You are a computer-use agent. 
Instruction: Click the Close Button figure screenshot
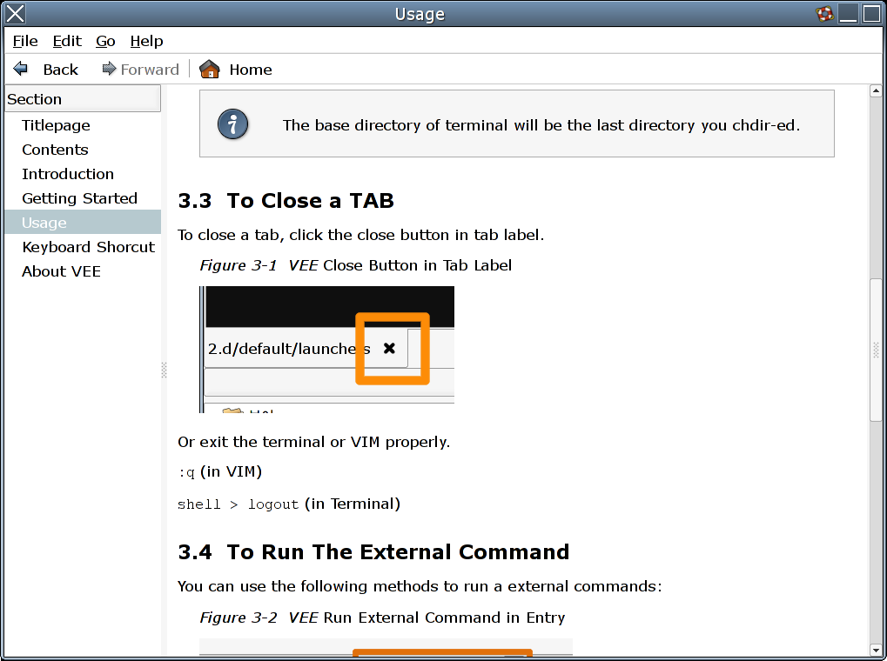pyautogui.click(x=327, y=349)
